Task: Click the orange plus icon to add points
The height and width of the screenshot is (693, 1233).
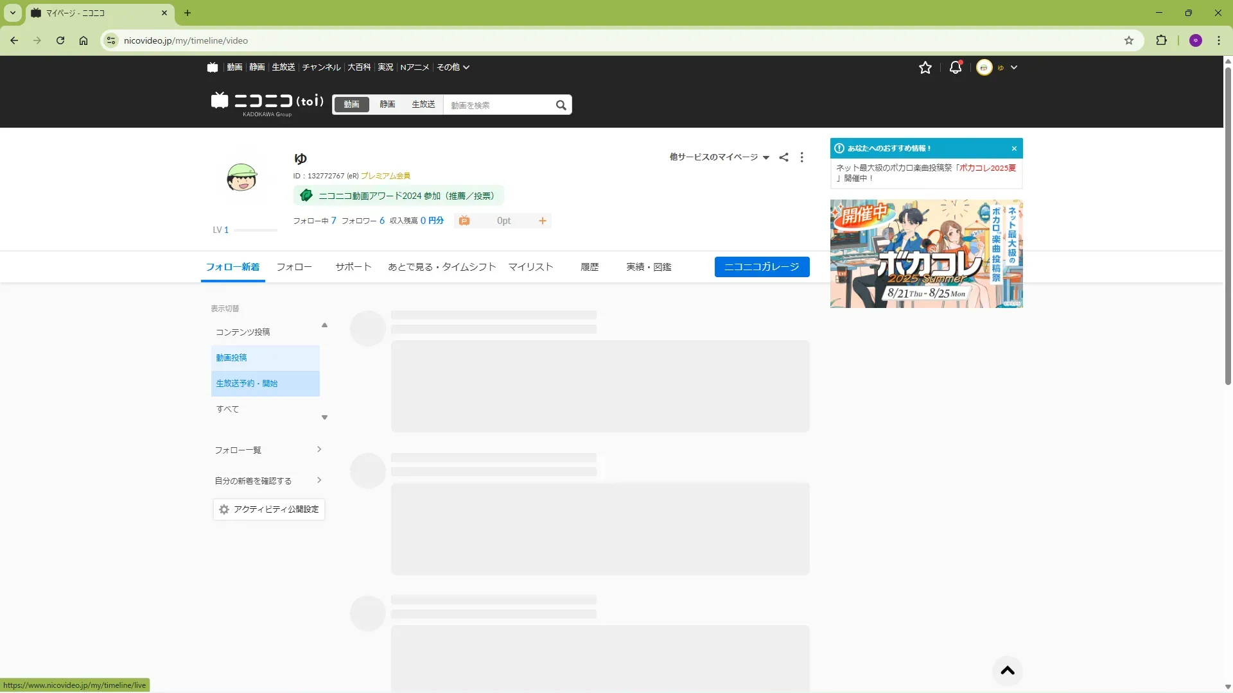Action: click(x=542, y=221)
